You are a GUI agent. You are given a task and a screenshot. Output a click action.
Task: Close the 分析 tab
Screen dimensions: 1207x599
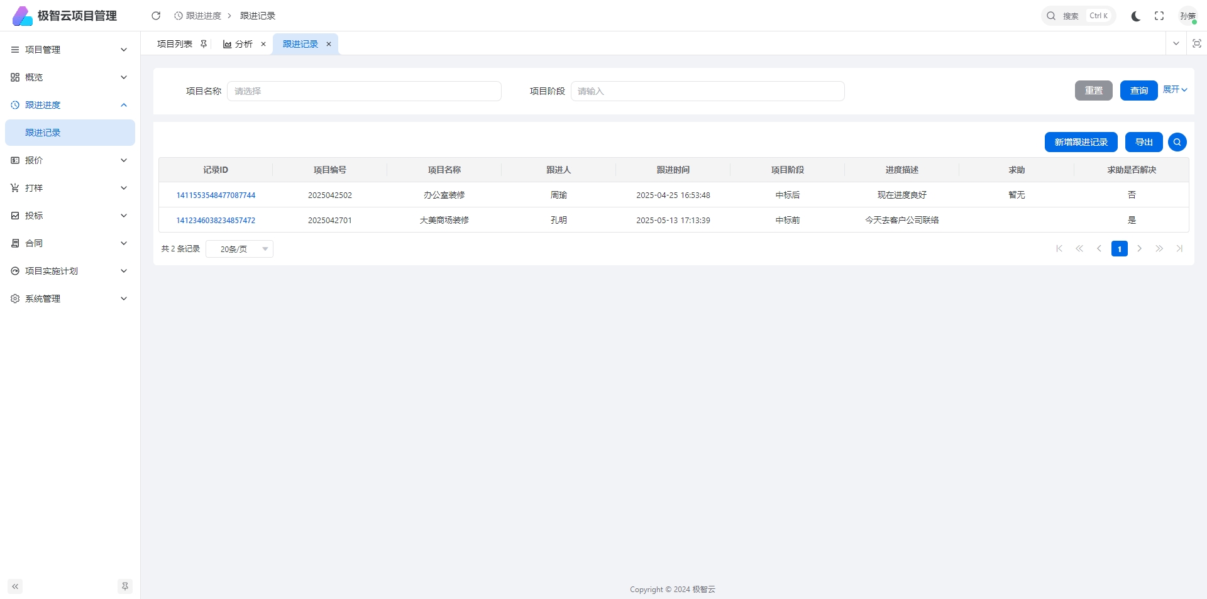click(263, 44)
